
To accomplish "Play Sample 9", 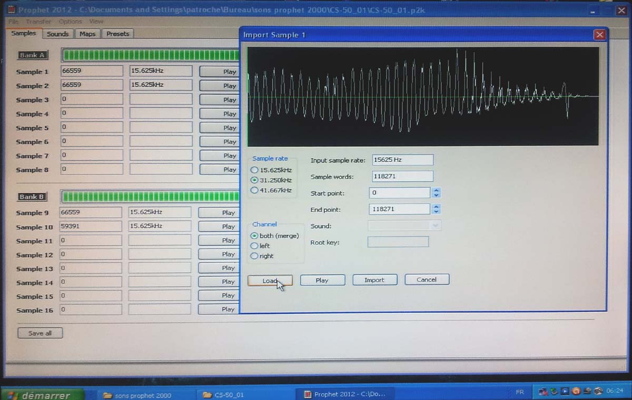I will coord(219,213).
